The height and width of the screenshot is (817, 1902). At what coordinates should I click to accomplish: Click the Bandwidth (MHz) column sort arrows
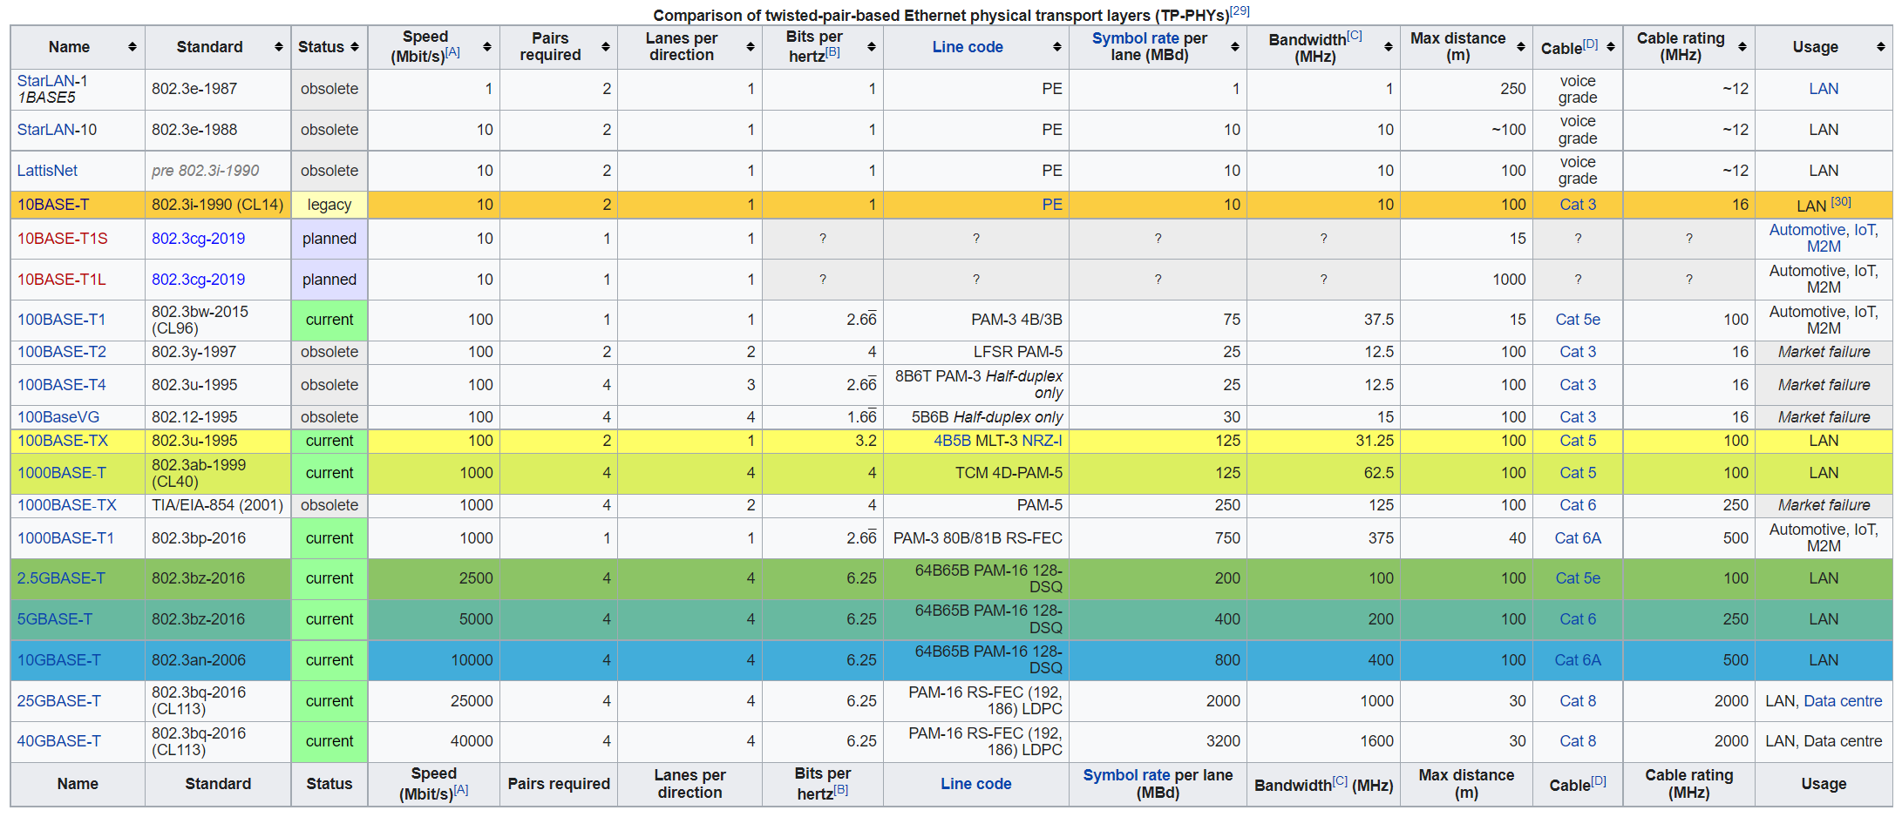1389,47
